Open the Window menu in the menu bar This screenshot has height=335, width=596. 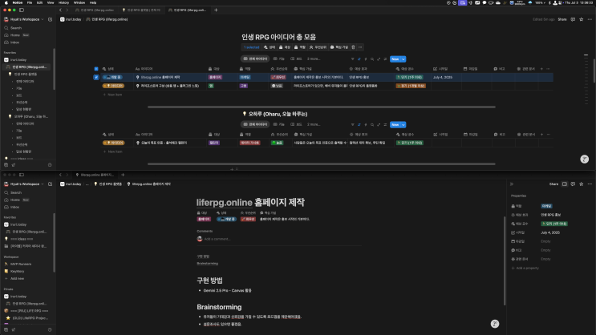pos(79,2)
